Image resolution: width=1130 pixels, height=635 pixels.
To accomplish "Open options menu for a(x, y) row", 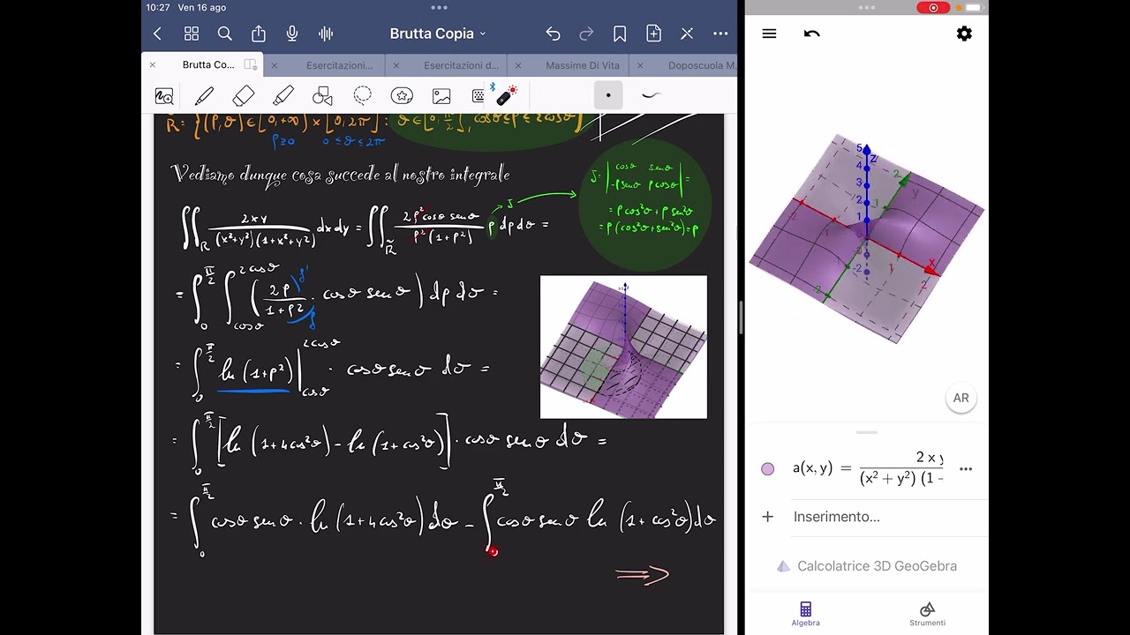I will tap(966, 469).
